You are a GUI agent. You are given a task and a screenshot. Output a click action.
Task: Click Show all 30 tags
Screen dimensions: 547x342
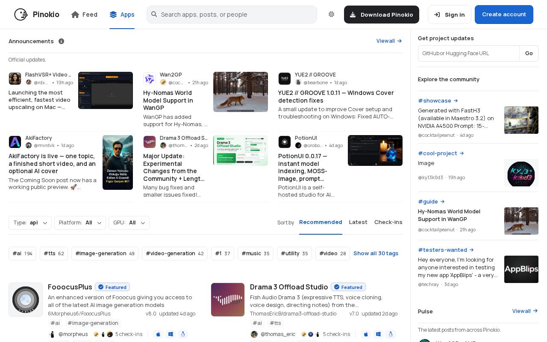click(x=376, y=254)
